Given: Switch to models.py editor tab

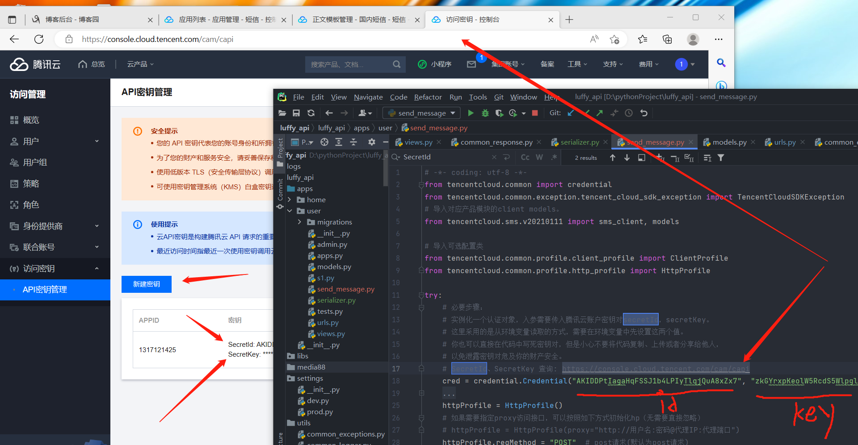Looking at the screenshot, I should pos(729,142).
